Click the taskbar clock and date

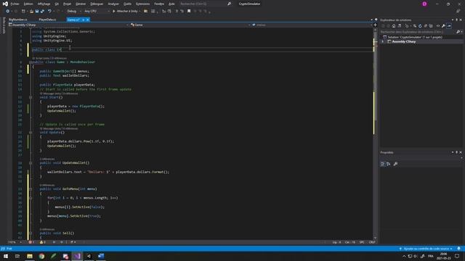[443, 256]
